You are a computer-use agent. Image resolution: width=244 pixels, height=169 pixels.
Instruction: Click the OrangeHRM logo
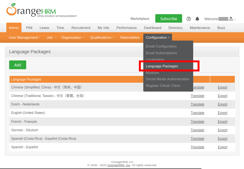[42, 10]
